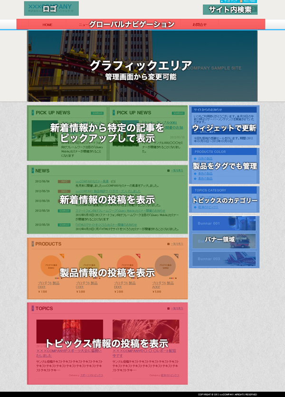285x397 pixels.
Task: Click the site search box
Action: 230,9
